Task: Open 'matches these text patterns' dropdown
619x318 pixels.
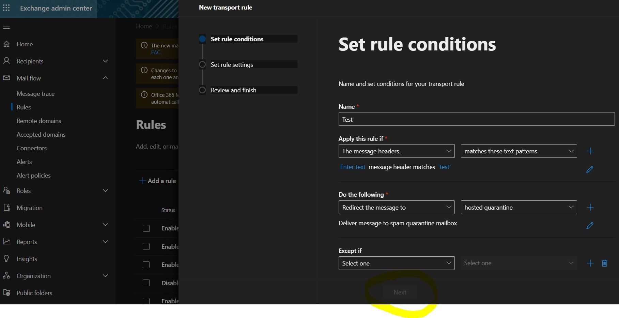Action: tap(519, 151)
